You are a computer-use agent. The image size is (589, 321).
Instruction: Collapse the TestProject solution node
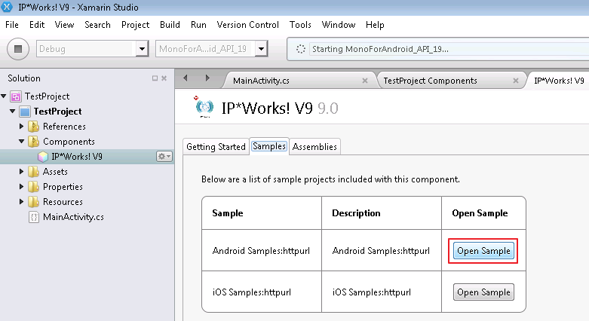click(4, 96)
